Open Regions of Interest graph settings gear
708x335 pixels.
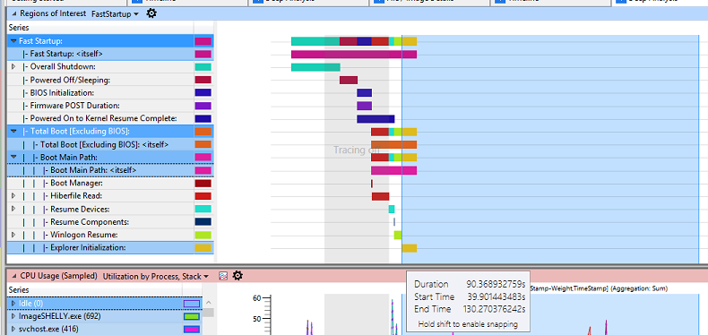pyautogui.click(x=151, y=13)
